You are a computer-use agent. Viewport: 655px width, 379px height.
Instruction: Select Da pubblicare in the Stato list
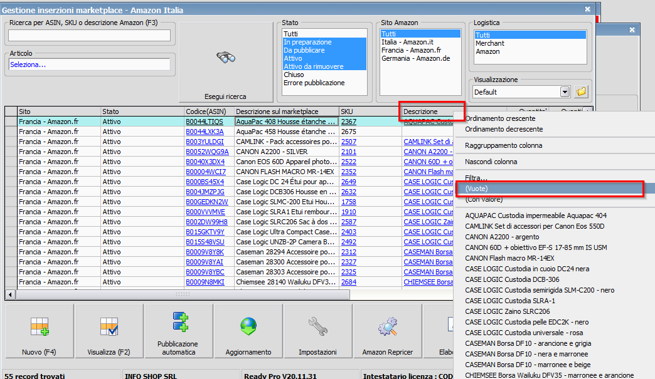324,50
